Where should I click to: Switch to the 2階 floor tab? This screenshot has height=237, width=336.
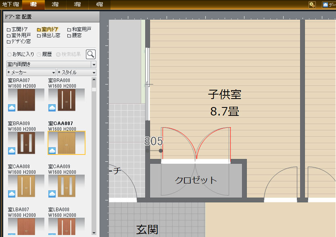54,5
